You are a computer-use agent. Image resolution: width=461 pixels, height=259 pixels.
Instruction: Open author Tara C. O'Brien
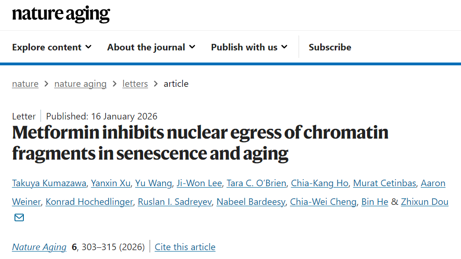point(256,183)
